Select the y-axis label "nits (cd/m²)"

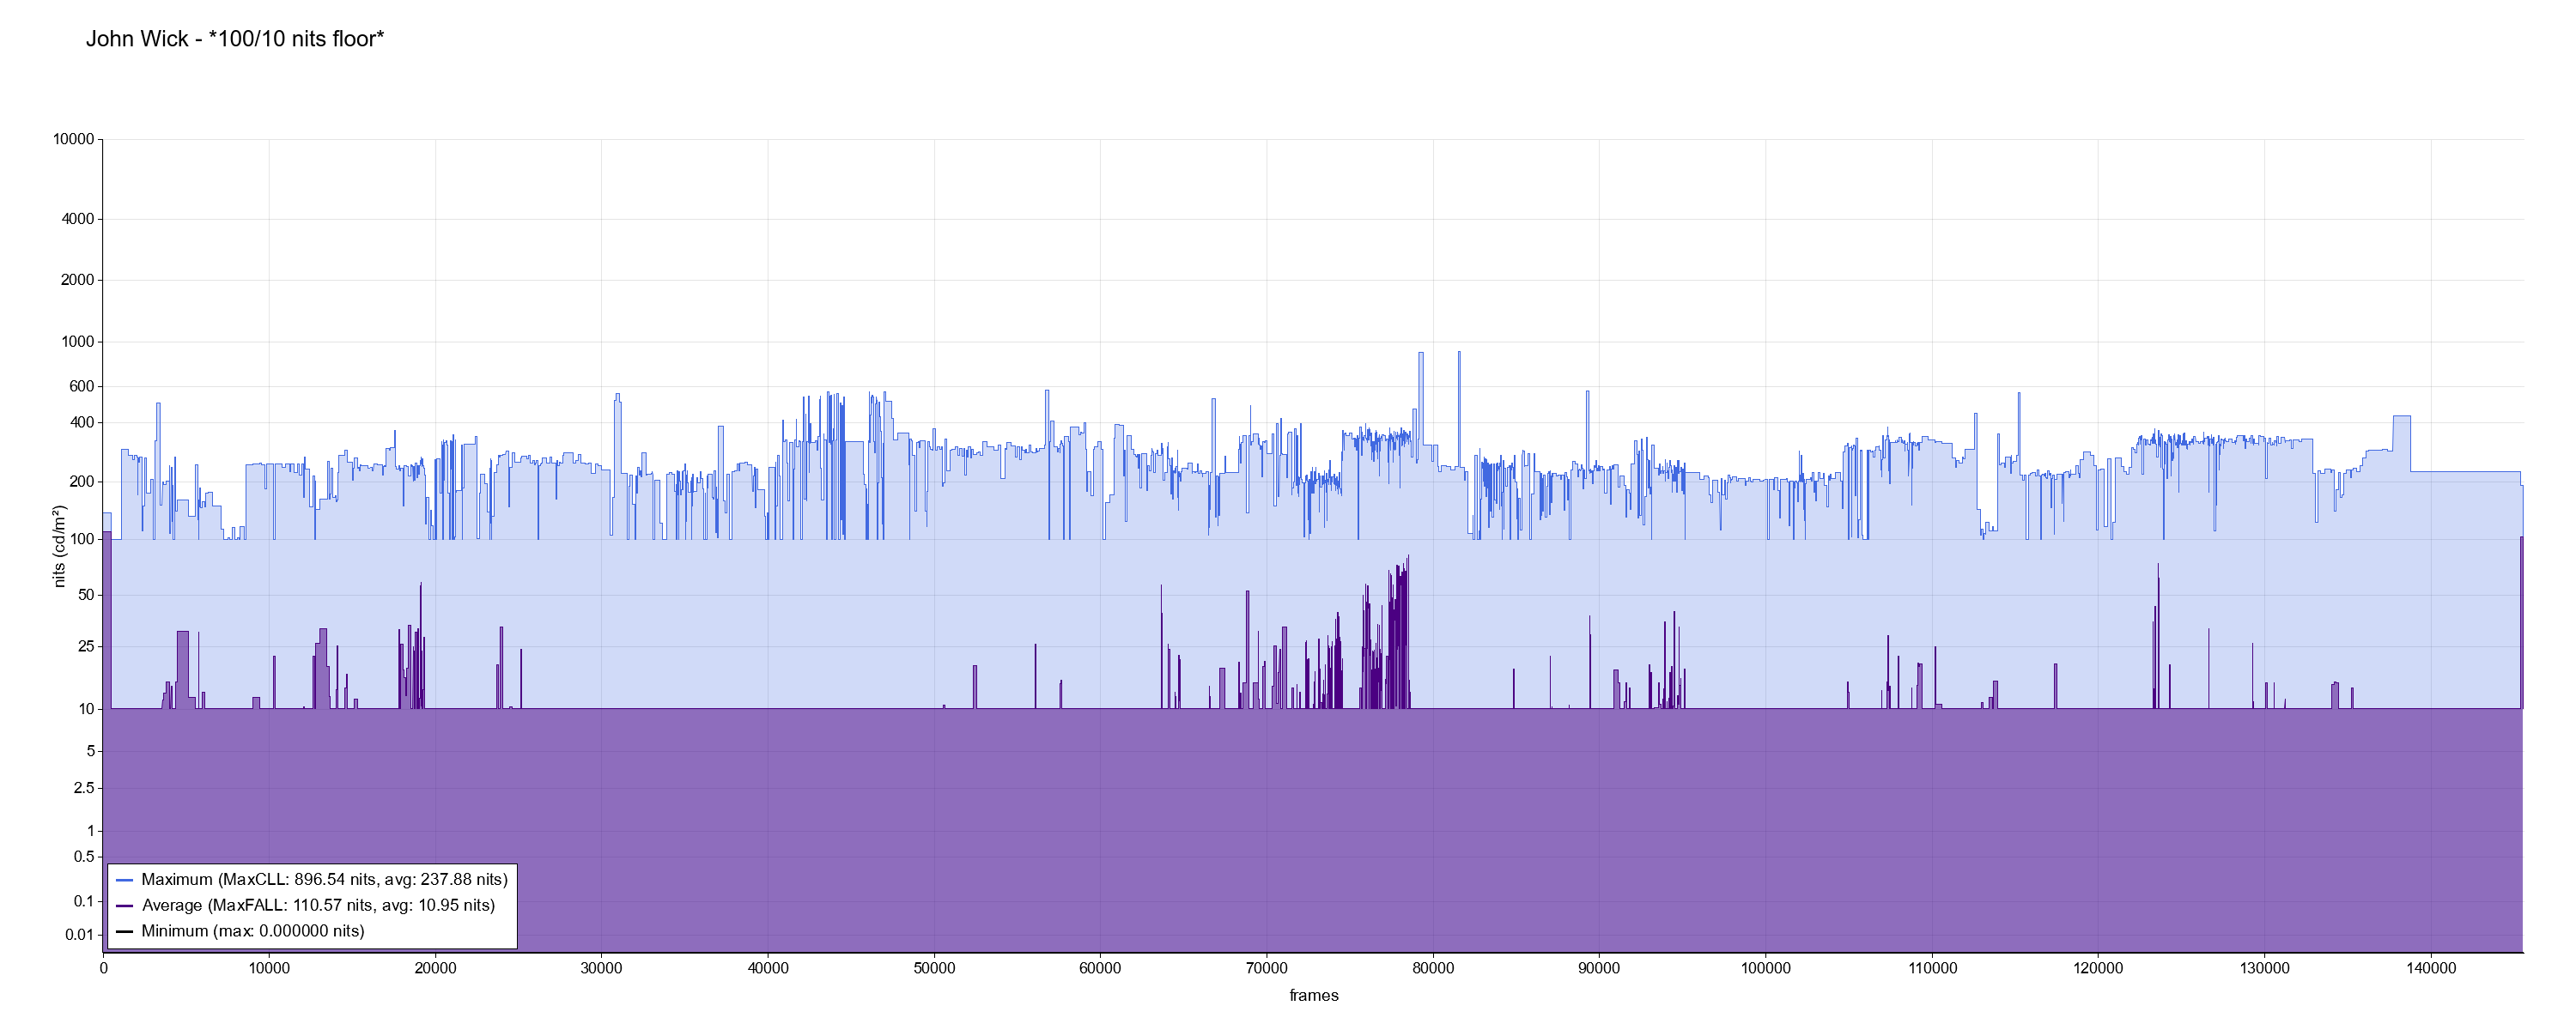point(59,546)
